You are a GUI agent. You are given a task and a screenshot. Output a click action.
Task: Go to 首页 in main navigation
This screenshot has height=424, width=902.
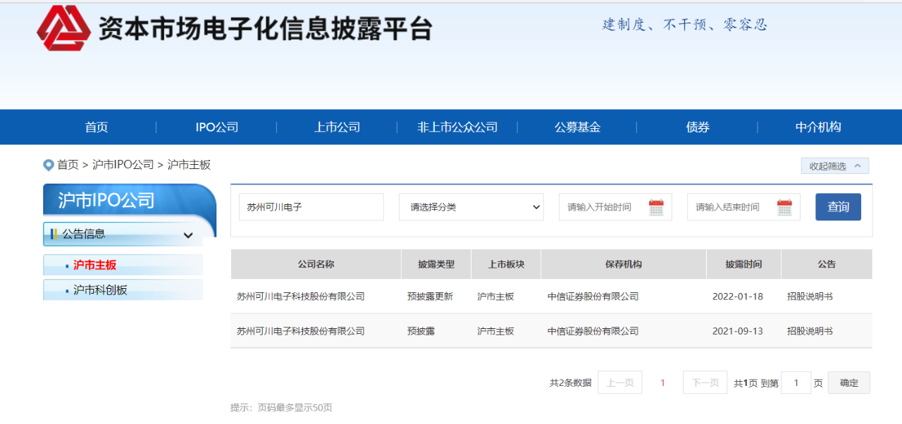(x=97, y=127)
